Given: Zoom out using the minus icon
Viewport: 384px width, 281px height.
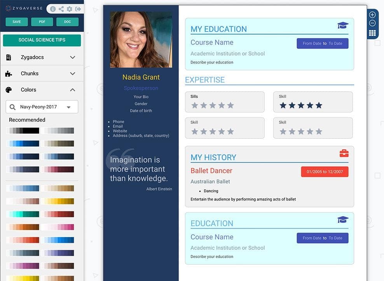Looking at the screenshot, I should pos(372,23).
